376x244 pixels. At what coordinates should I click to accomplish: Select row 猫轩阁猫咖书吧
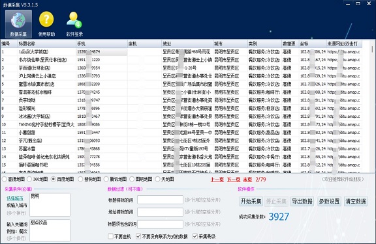181,165
